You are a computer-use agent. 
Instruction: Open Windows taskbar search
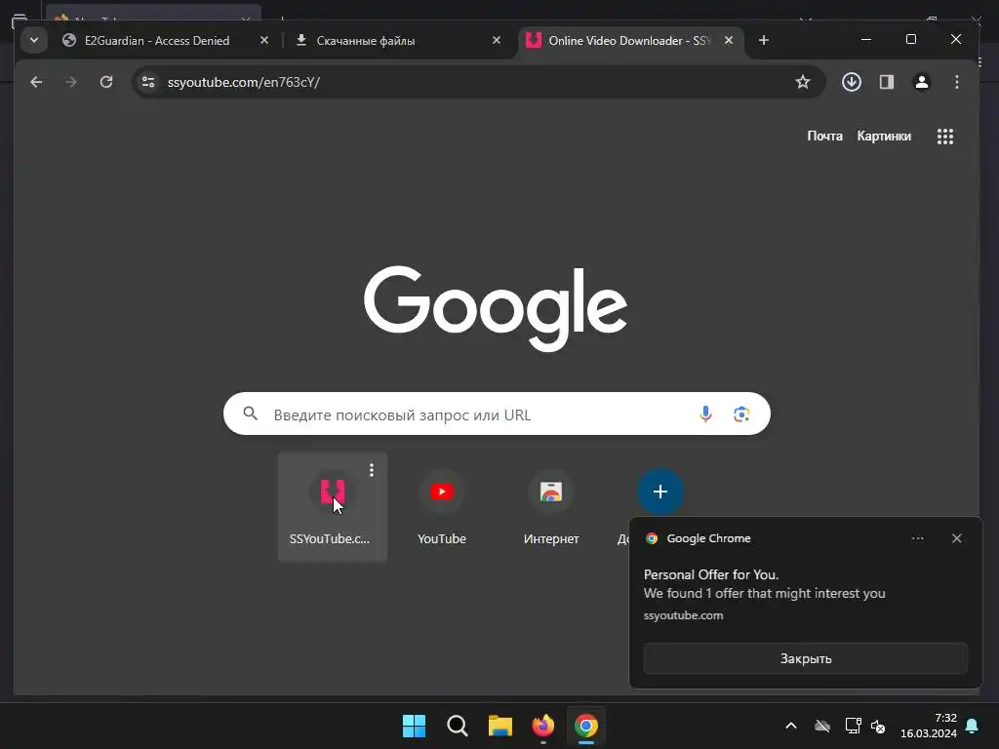[x=458, y=726]
